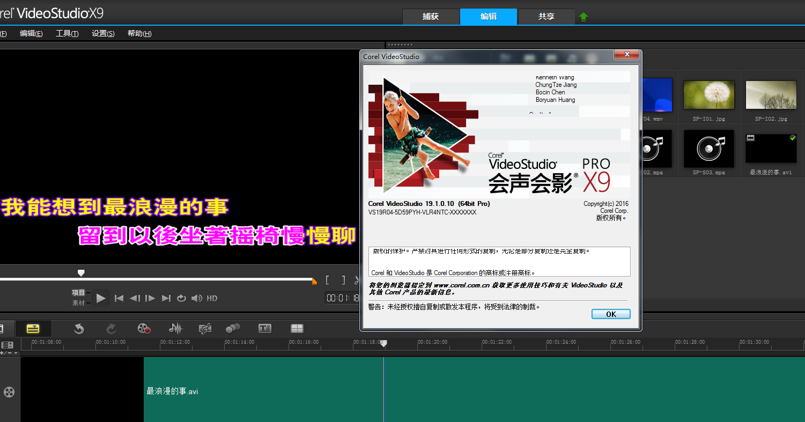Screen dimensions: 805x422
Task: Open the Subtitle Editor icon
Action: [x=265, y=328]
